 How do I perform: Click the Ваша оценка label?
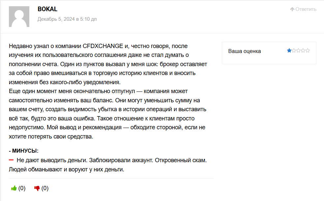(245, 51)
